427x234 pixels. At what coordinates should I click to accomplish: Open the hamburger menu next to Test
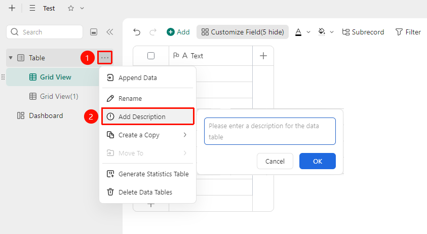[x=32, y=8]
